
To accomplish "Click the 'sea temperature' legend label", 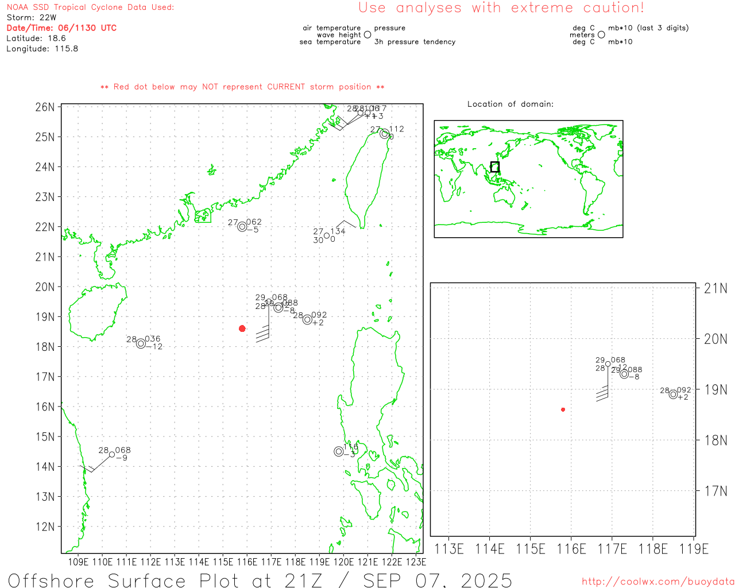I will pos(330,42).
